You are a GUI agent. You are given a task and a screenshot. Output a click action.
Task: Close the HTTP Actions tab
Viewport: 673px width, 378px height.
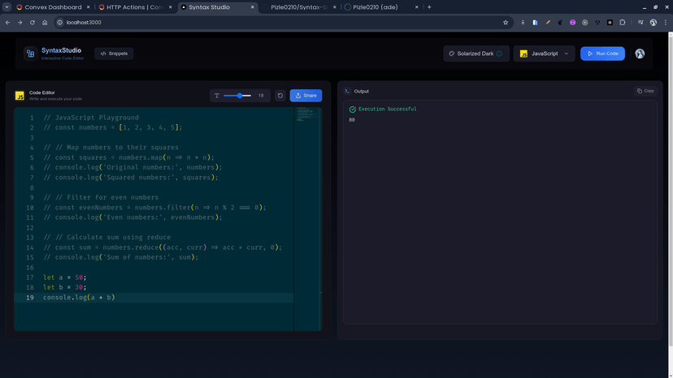[170, 7]
